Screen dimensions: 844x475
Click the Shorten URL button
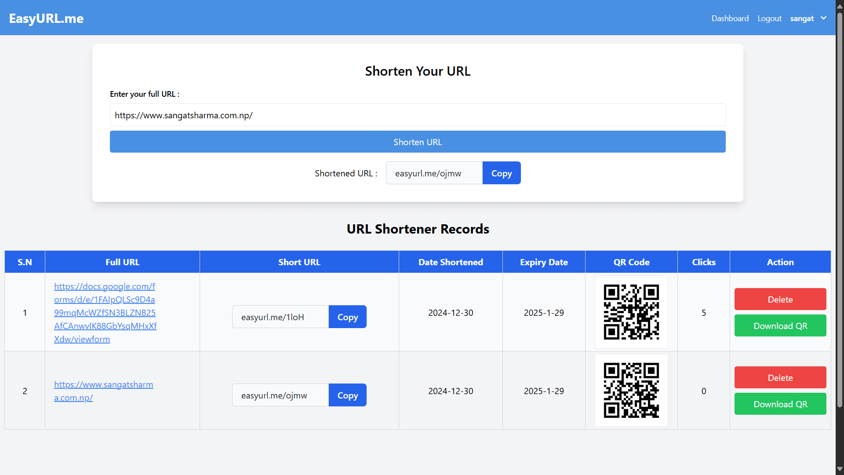418,142
